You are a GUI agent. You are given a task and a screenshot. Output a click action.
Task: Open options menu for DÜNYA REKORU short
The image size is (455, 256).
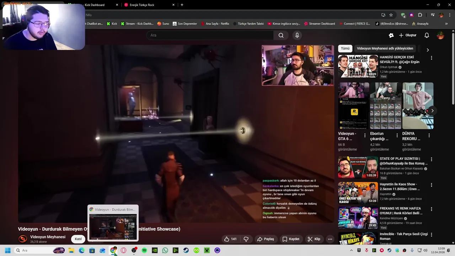[x=429, y=135]
